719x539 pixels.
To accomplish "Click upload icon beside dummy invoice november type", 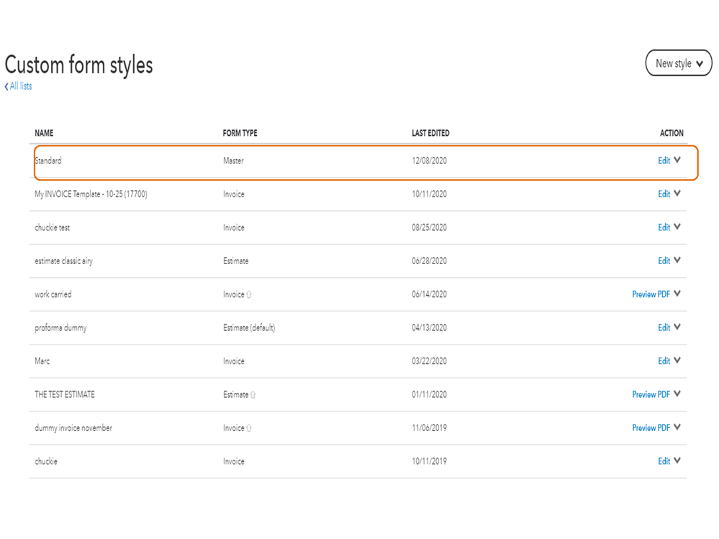I will click(x=249, y=428).
